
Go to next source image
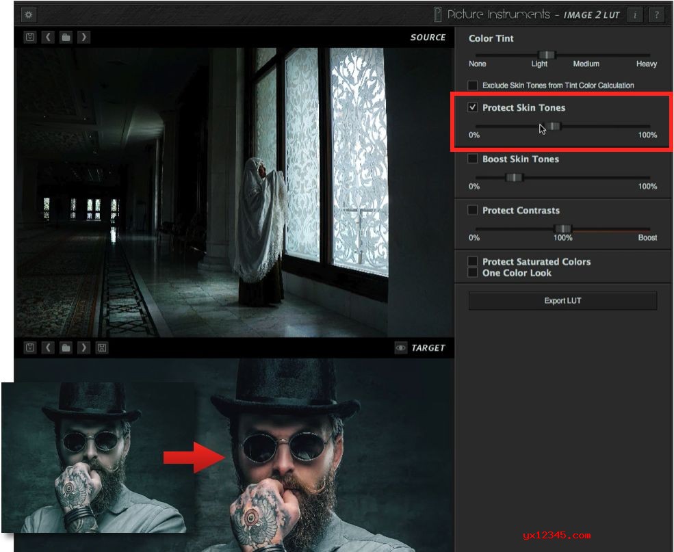pos(83,38)
